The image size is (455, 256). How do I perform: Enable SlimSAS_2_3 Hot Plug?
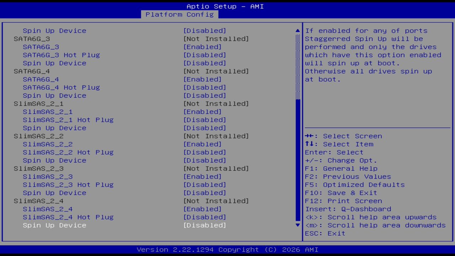click(68, 185)
